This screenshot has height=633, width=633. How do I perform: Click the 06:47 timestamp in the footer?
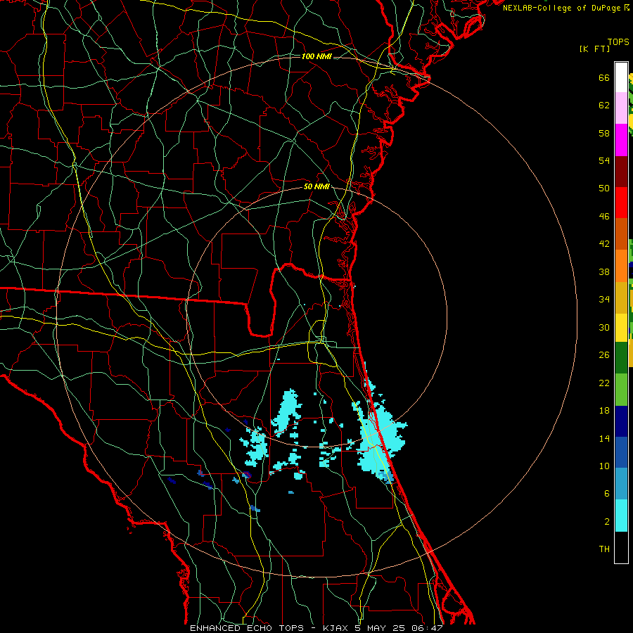point(427,628)
